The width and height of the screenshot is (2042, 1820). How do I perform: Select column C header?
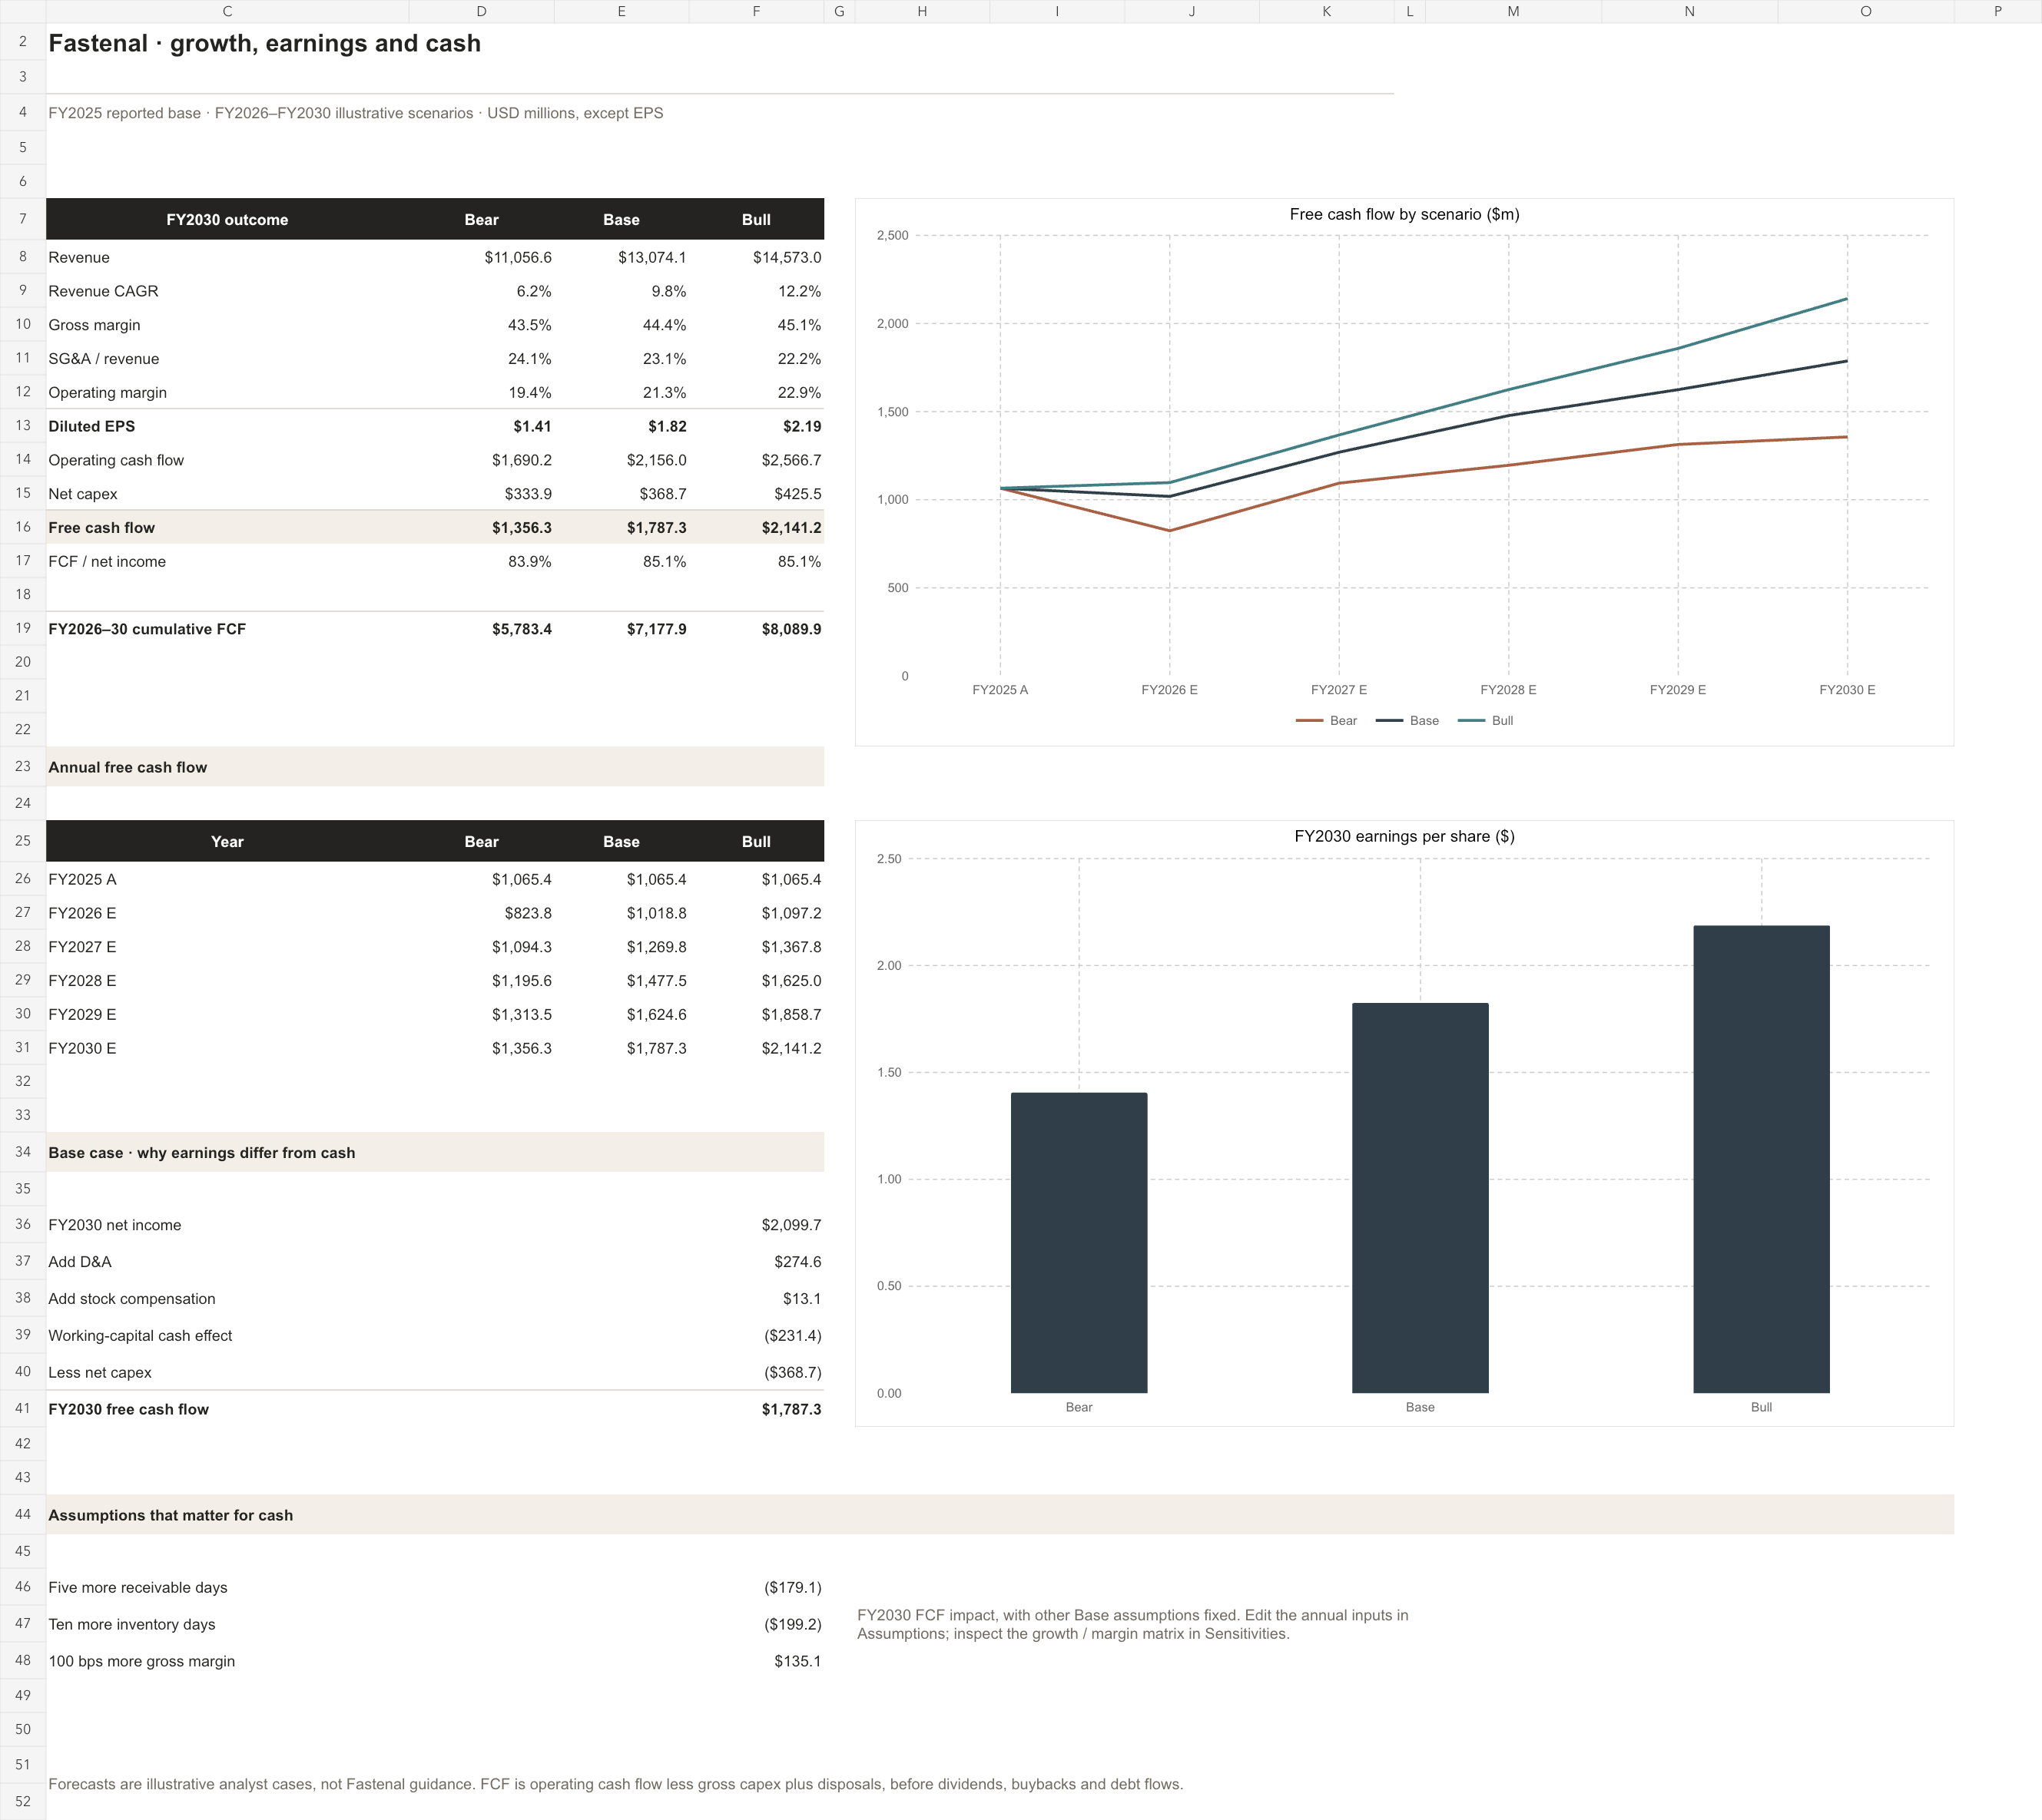(x=227, y=11)
